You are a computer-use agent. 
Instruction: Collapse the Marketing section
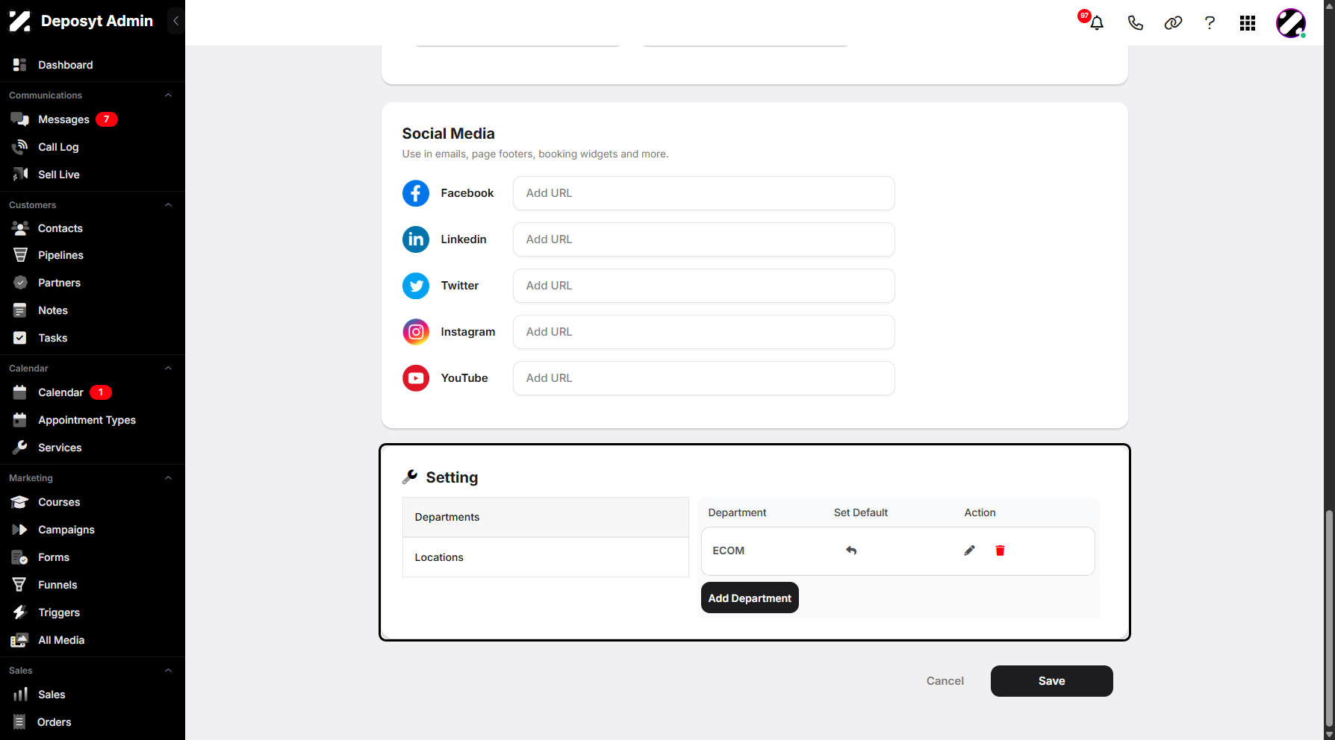[x=168, y=478]
